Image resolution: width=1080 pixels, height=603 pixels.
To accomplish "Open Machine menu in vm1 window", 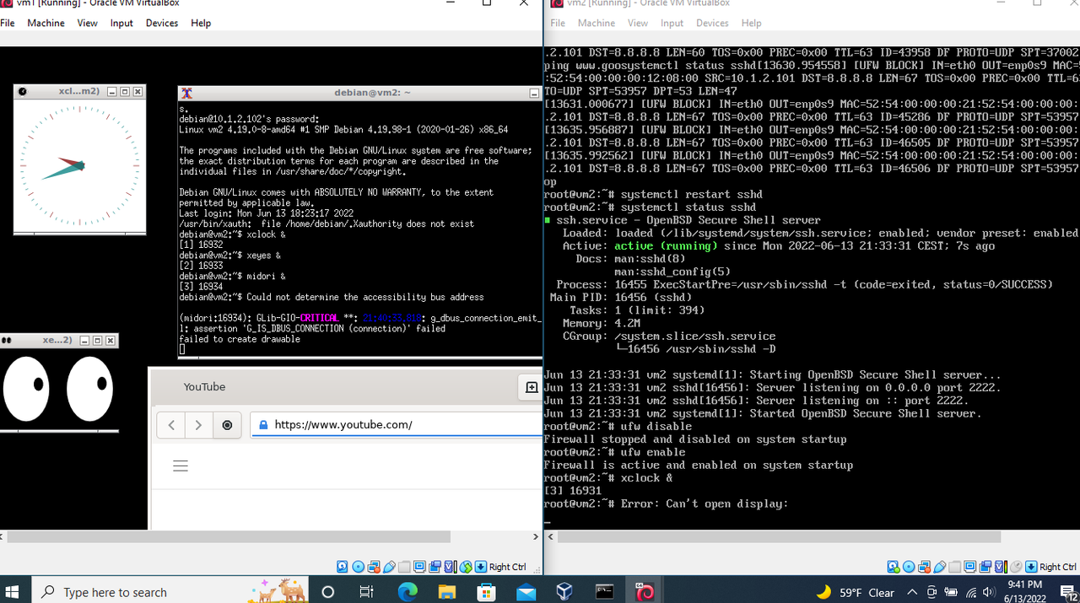I will 46,23.
